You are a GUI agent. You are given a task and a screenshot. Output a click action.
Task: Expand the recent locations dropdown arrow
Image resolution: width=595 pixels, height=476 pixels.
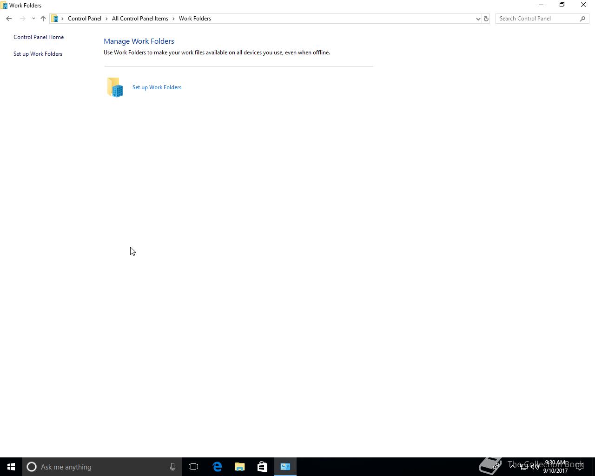33,19
